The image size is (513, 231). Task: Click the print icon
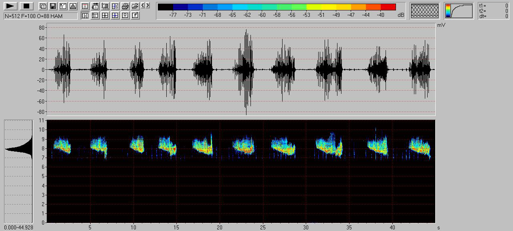tap(125, 6)
